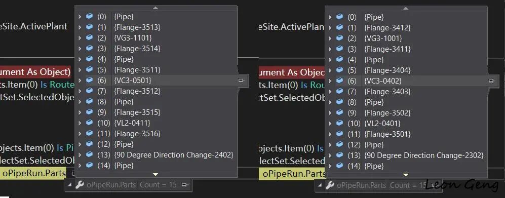The height and width of the screenshot is (198, 505).
Task: Click the cube icon beside Flange-3412
Action: (x=339, y=27)
